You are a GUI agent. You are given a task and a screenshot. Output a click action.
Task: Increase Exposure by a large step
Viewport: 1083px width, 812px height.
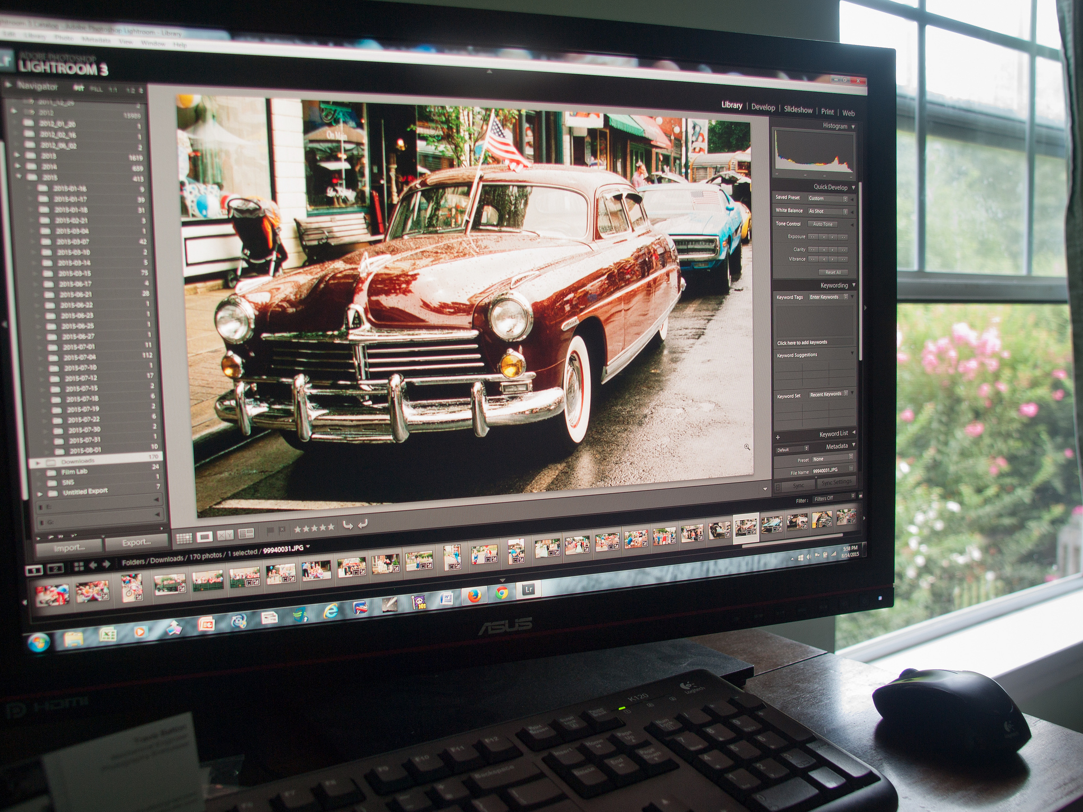(843, 237)
